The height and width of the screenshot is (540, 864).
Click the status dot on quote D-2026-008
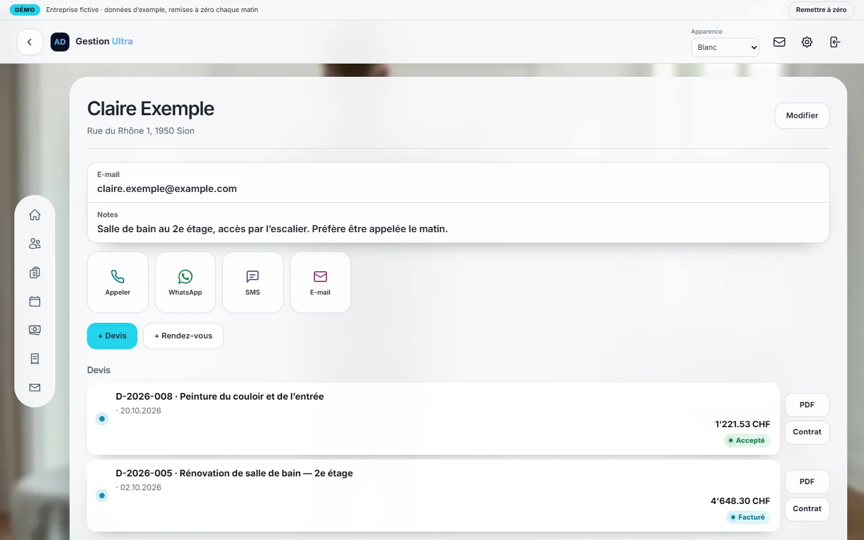tap(102, 419)
